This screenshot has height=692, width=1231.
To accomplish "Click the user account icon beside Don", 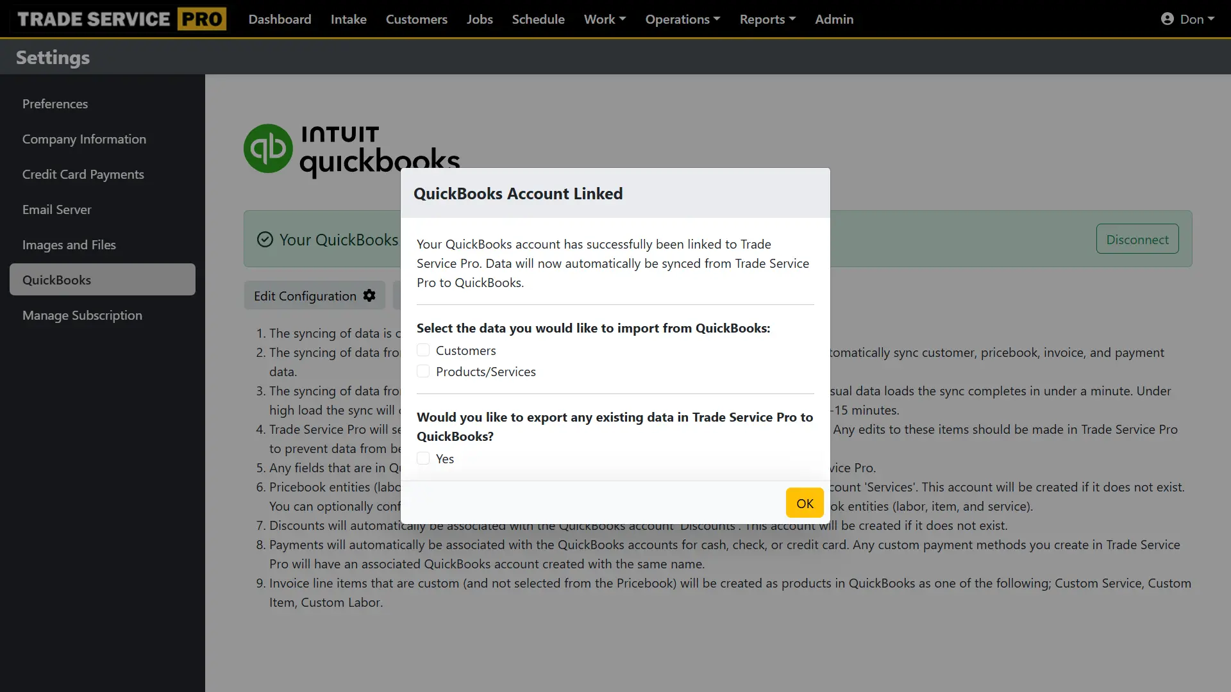I will (x=1168, y=19).
